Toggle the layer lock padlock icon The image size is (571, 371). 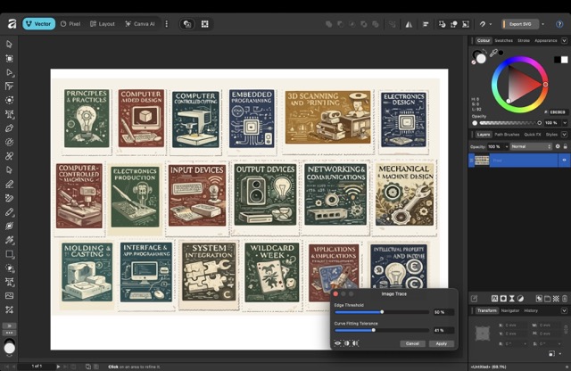(565, 146)
